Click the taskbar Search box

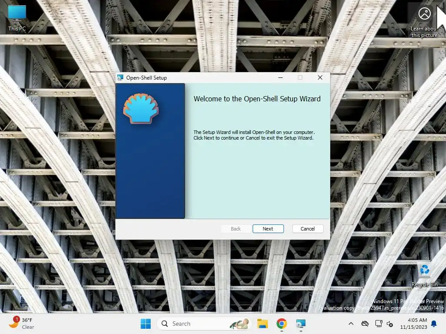pyautogui.click(x=204, y=324)
